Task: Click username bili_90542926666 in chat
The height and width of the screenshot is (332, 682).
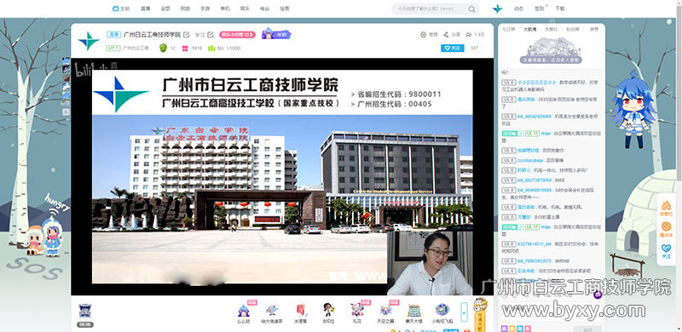Action: (x=535, y=117)
